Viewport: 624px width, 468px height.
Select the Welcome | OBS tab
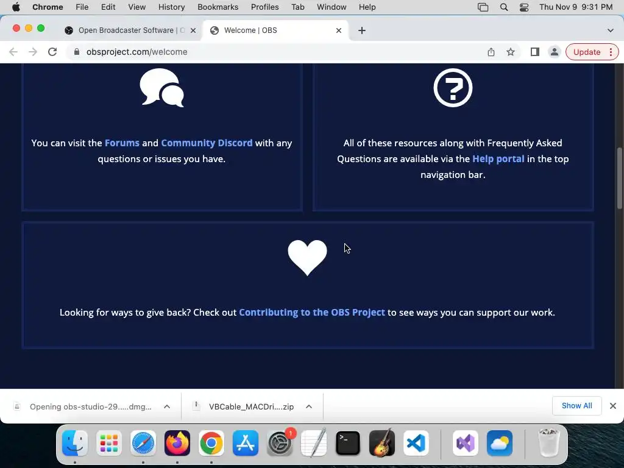point(275,30)
